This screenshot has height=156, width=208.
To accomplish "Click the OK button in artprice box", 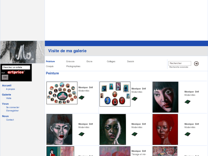I will point(5,77).
